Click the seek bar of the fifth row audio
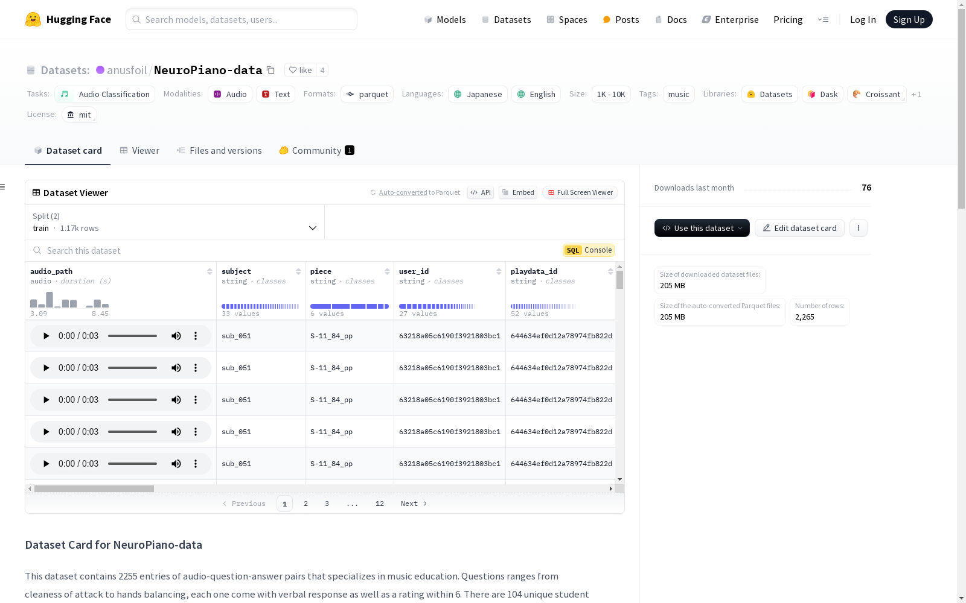966x603 pixels. pos(133,464)
